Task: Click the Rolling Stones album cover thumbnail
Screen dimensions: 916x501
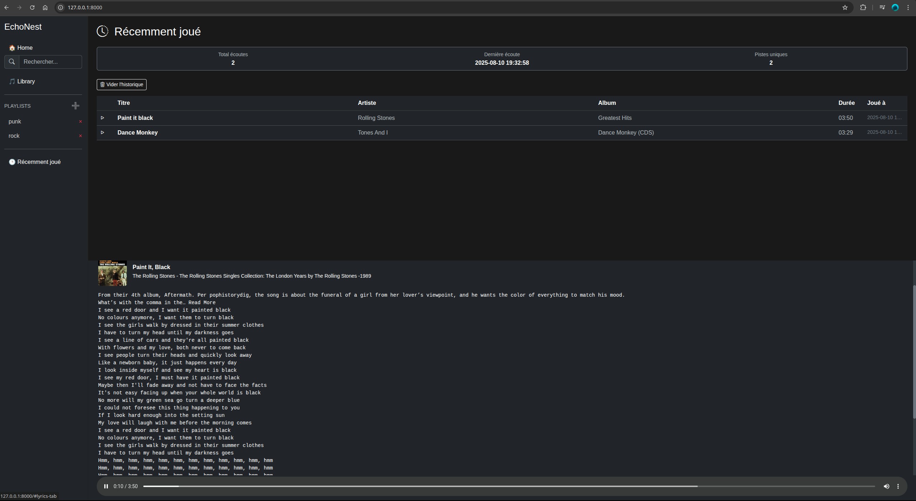Action: [113, 273]
